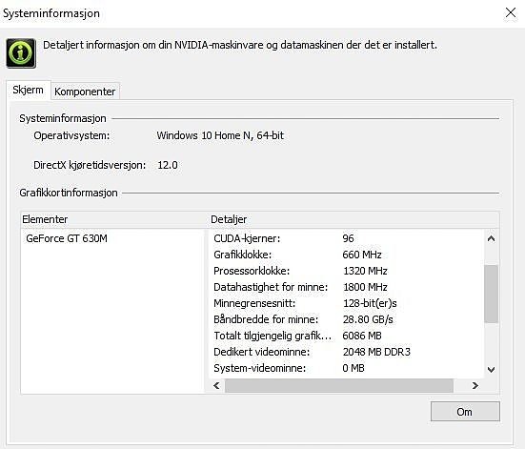Screen dimensions: 525x449
Task: Click the details list scroll up arrow
Action: [491, 238]
